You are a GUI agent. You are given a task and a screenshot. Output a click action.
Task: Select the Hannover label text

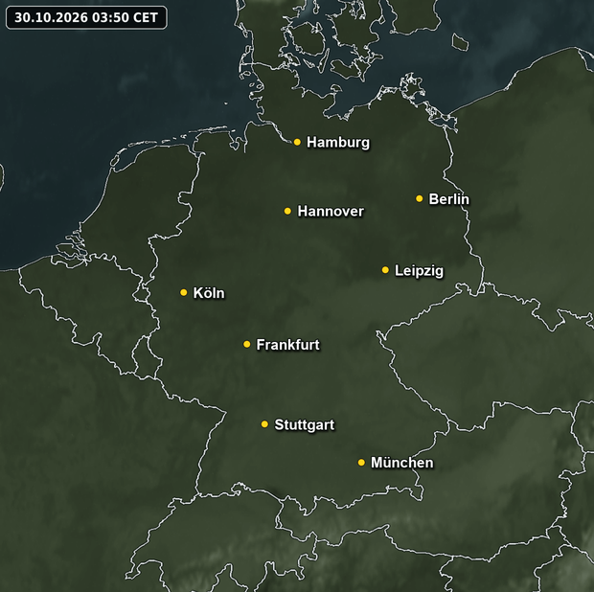331,211
